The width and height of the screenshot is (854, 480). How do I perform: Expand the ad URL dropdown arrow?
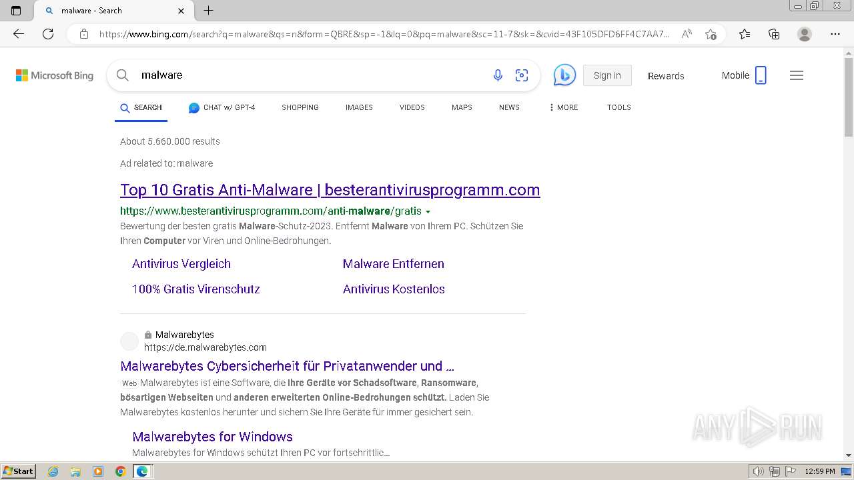[428, 211]
